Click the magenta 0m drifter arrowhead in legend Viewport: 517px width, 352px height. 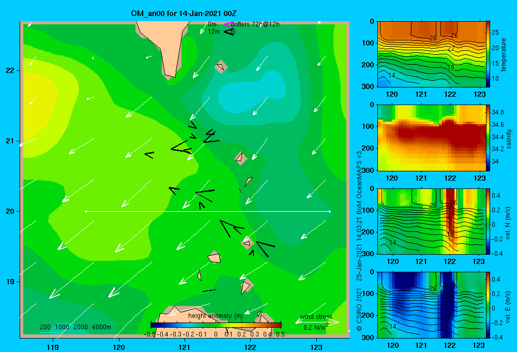228,24
